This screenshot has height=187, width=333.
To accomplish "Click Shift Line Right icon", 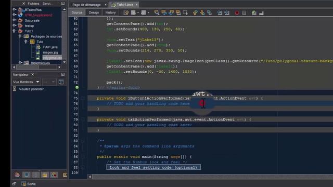I will tap(227, 12).
